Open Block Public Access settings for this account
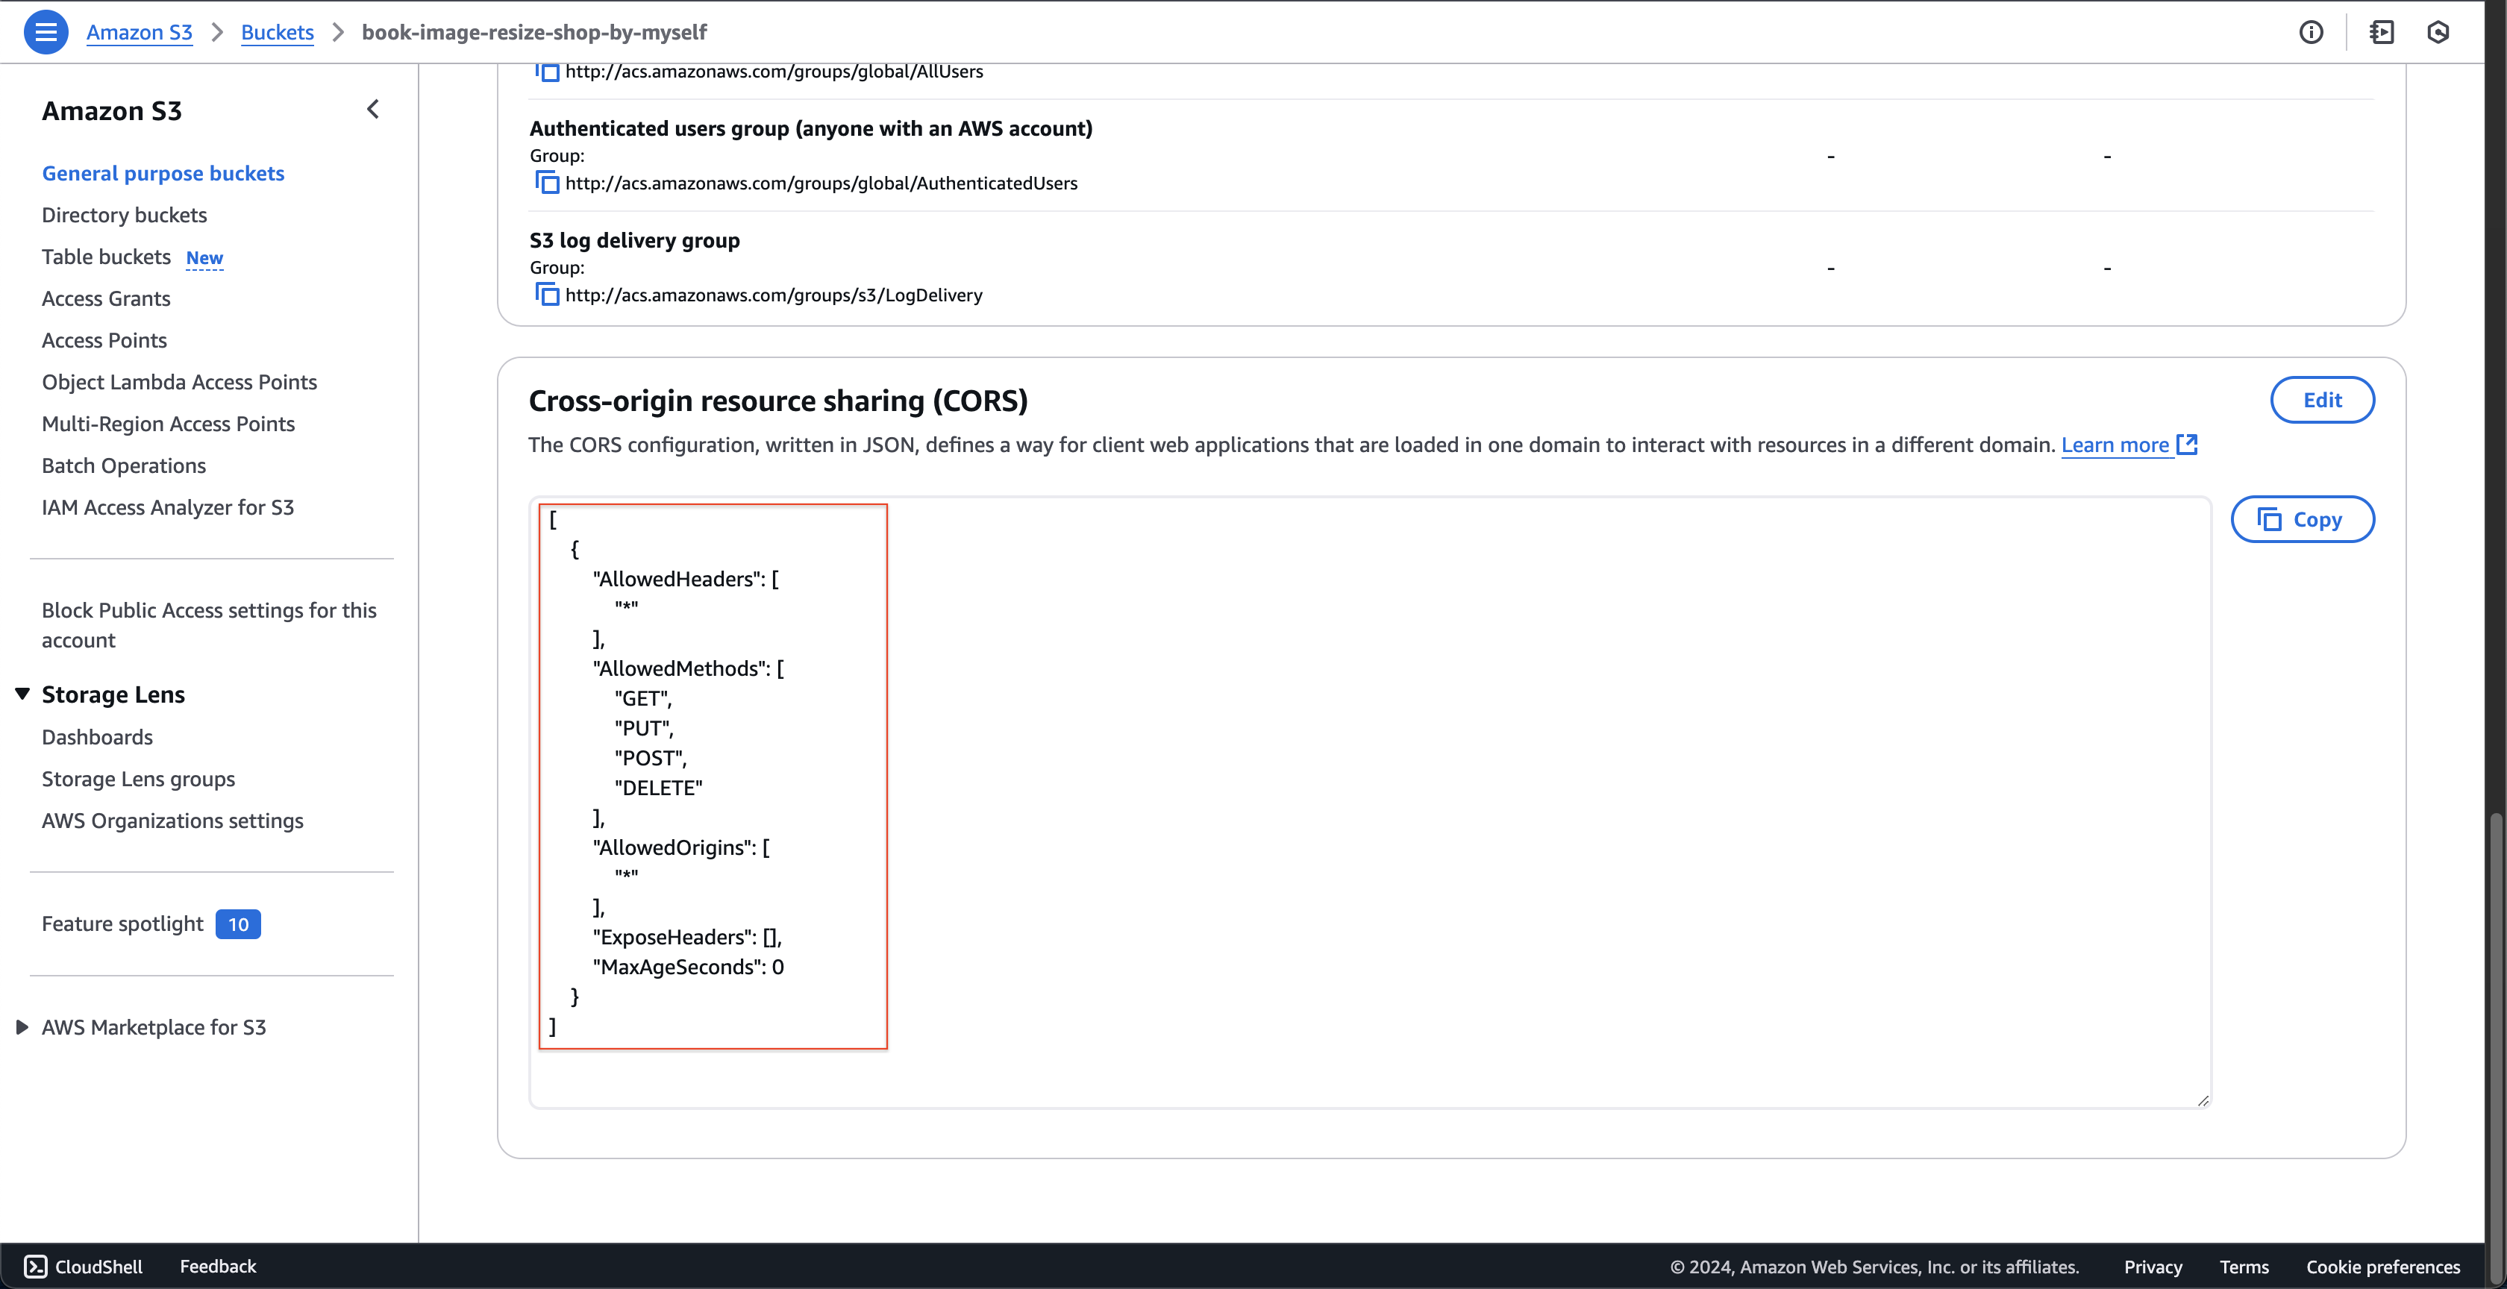Screen dimensions: 2507x1289 coord(209,624)
